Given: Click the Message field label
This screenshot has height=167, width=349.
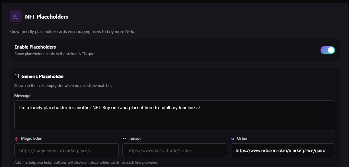Looking at the screenshot, I should coord(22,96).
